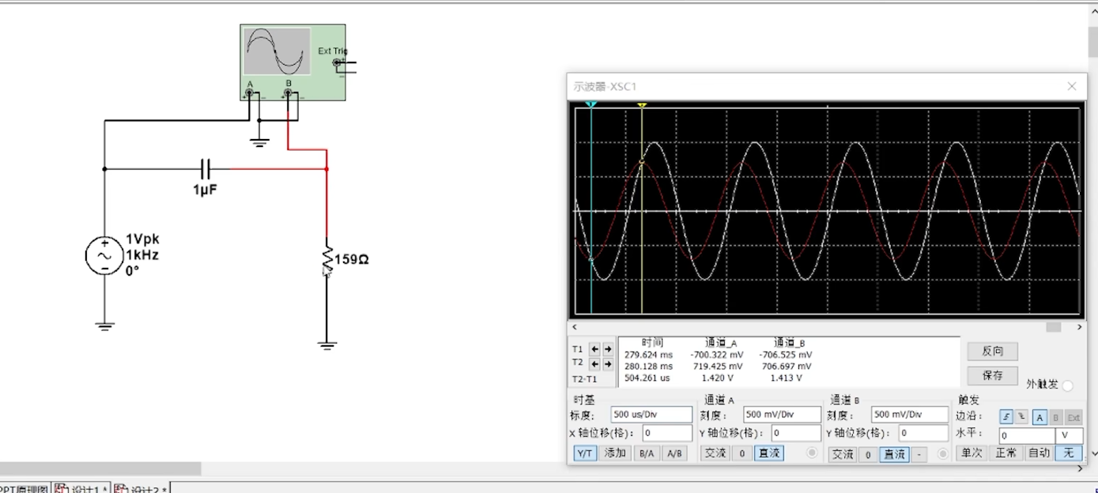This screenshot has width=1098, height=493.
Task: Click the yellow T2 cursor marker
Action: (642, 104)
